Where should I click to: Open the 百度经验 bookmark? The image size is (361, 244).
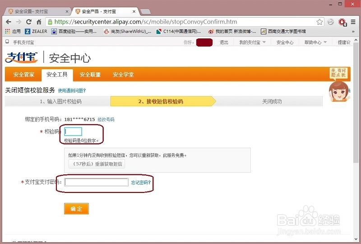pyautogui.click(x=74, y=31)
